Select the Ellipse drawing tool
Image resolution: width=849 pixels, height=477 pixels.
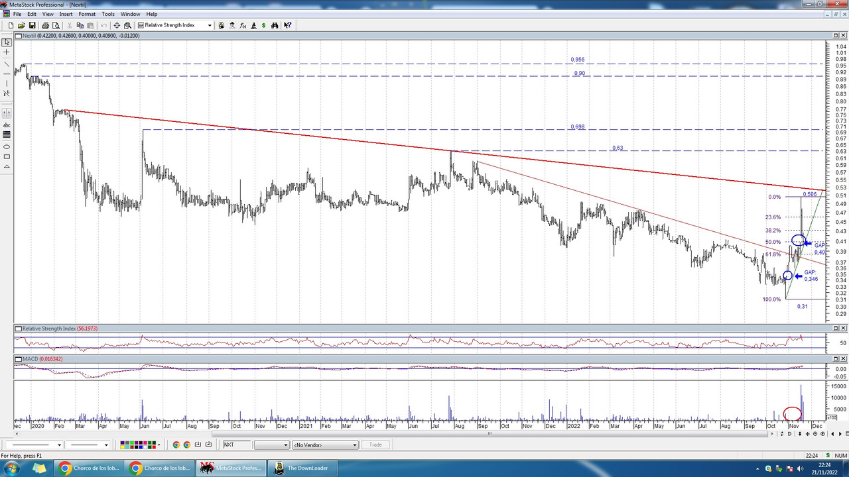coord(7,146)
